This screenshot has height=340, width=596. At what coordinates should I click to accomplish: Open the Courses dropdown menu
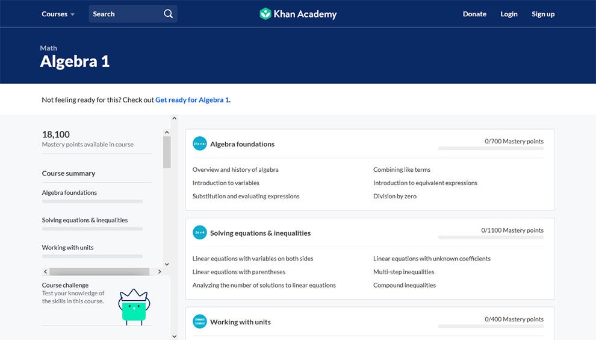coord(58,14)
